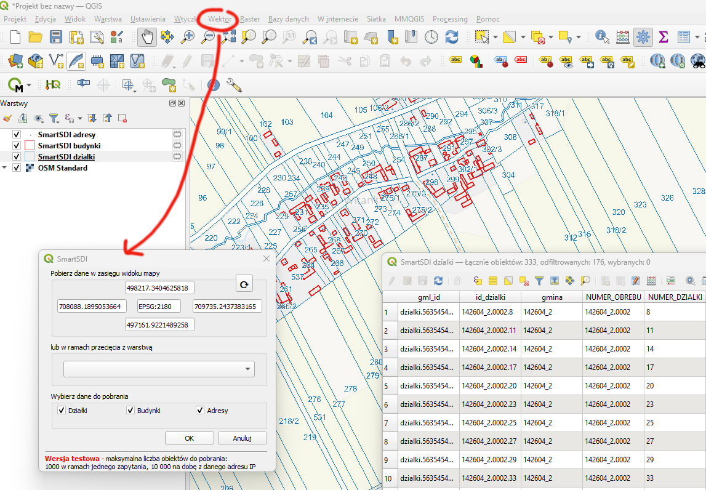Expand the OSM Standard layer tree node
Viewport: 706px width, 490px height.
4,167
